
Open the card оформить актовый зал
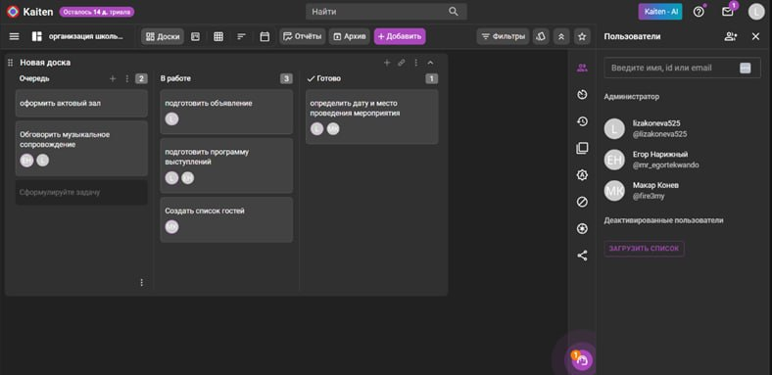[x=81, y=104]
